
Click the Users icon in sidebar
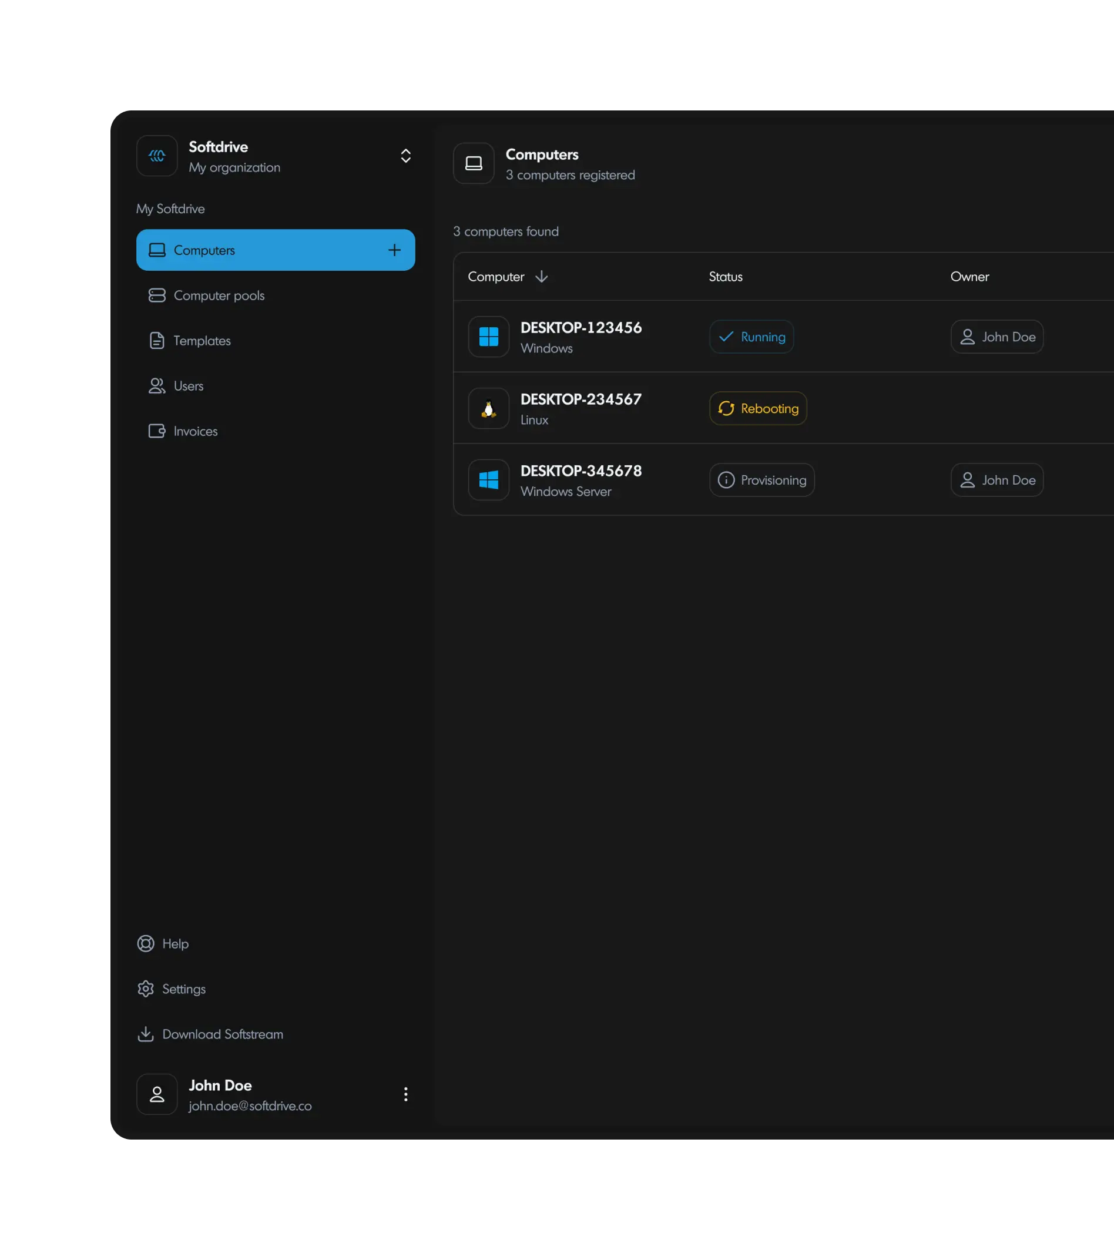pos(157,385)
